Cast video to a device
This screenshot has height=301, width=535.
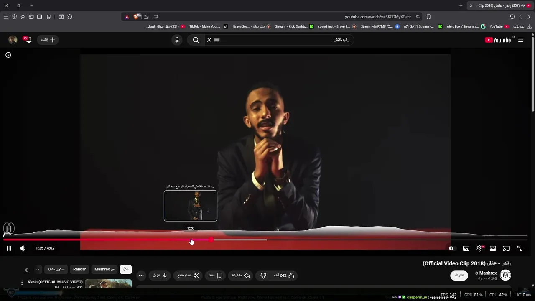pos(506,248)
